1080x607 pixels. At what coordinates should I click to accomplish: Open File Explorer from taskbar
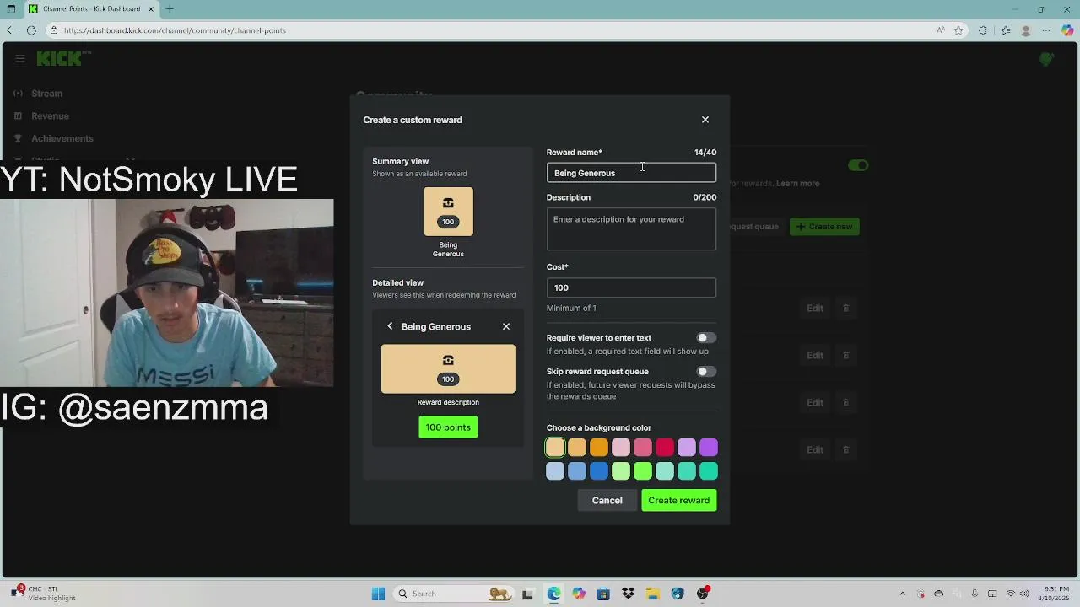coord(652,594)
